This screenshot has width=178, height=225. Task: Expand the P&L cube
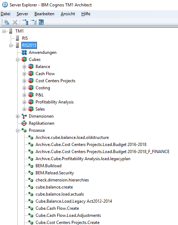(x=24, y=95)
